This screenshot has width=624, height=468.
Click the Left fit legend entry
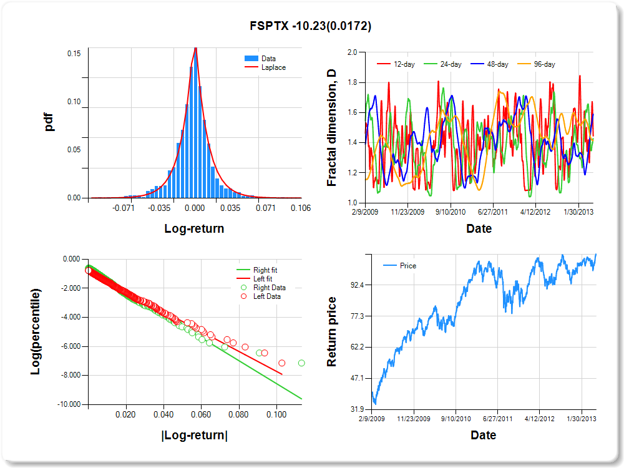(x=255, y=278)
